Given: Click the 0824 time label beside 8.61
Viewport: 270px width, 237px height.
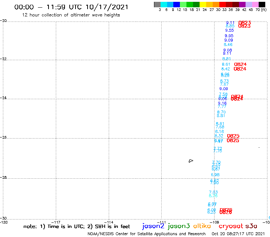Looking at the screenshot, I should [x=240, y=65].
